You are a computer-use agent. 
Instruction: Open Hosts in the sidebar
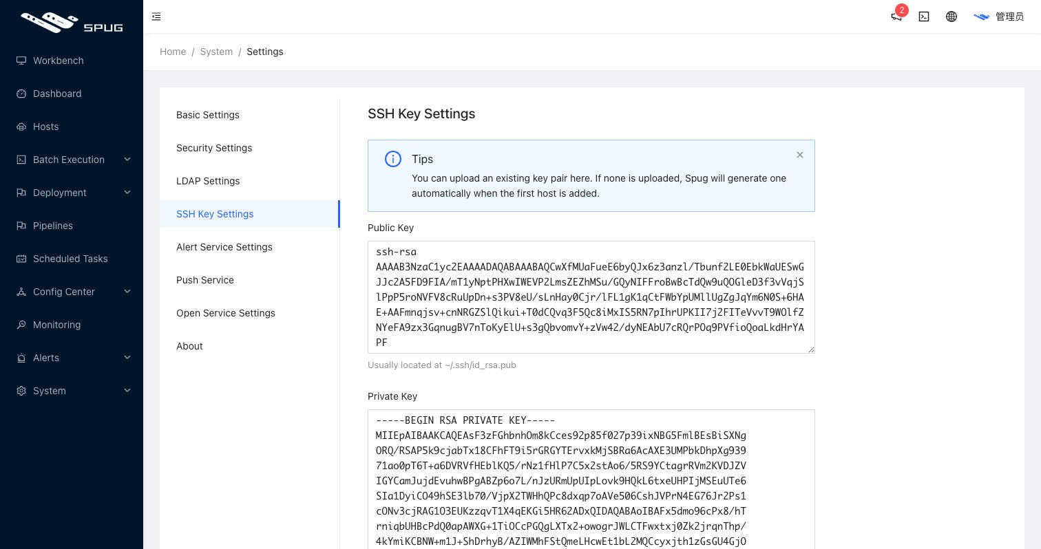pos(72,127)
